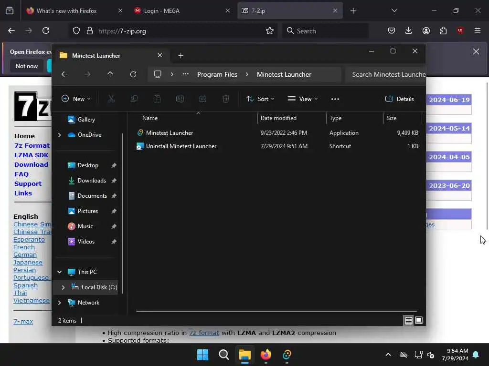
Task: Go up one folder level in Explorer
Action: pos(110,74)
